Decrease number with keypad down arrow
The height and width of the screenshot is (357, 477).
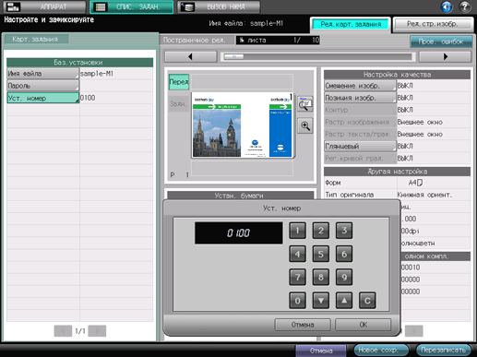click(x=321, y=301)
